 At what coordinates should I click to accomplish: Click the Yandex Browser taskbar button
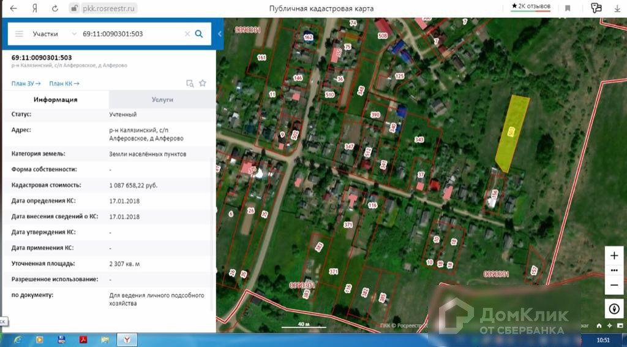pos(127,340)
